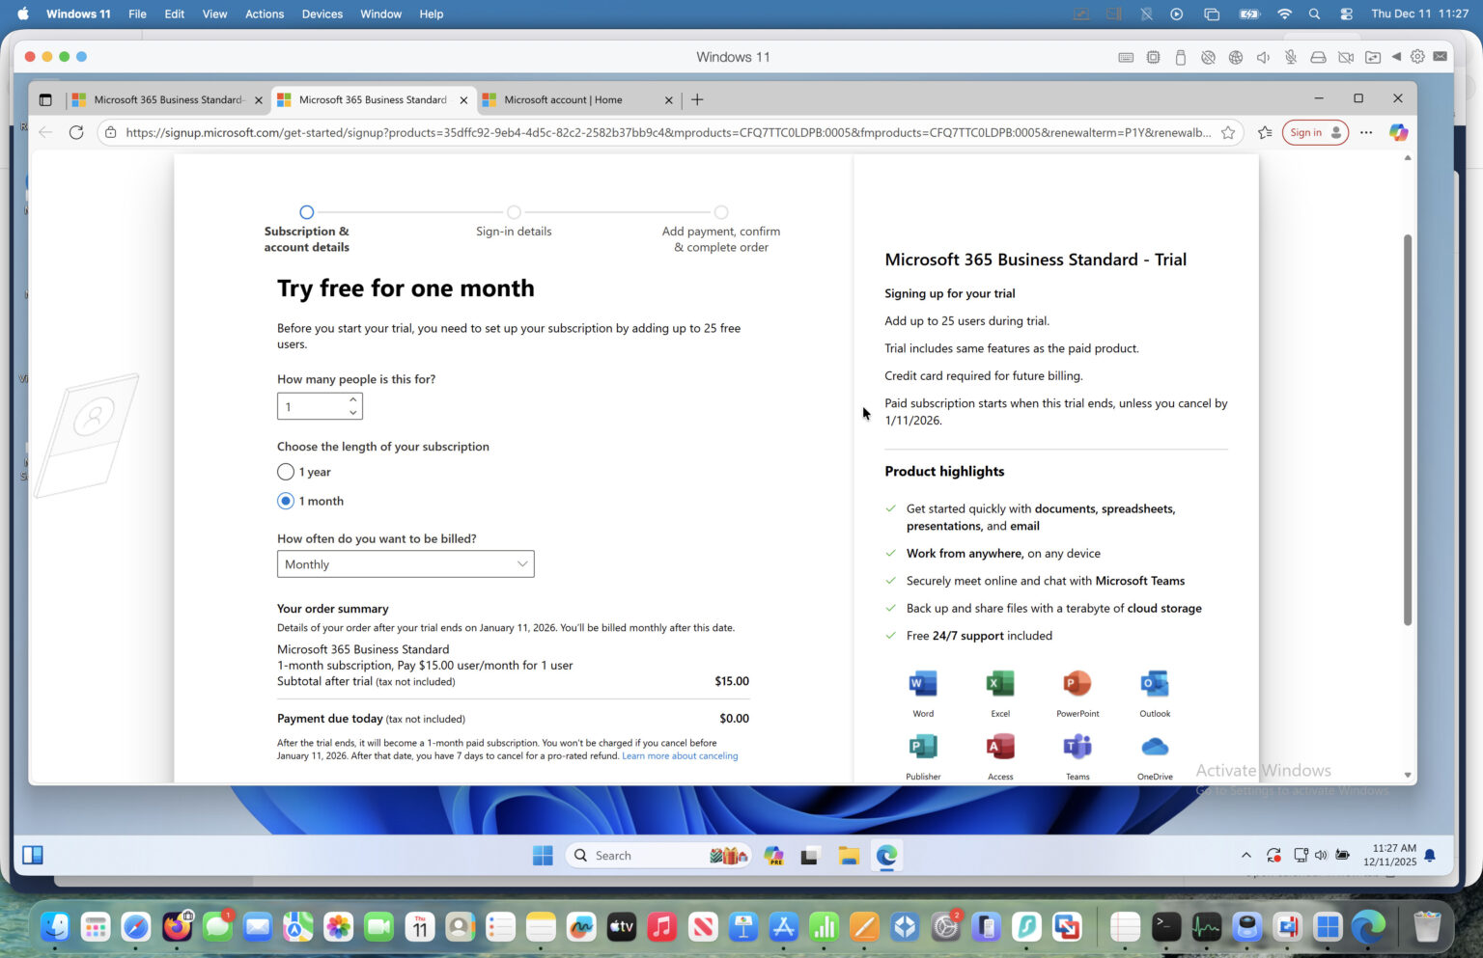Switch to the Microsoft account Home tab

[565, 99]
